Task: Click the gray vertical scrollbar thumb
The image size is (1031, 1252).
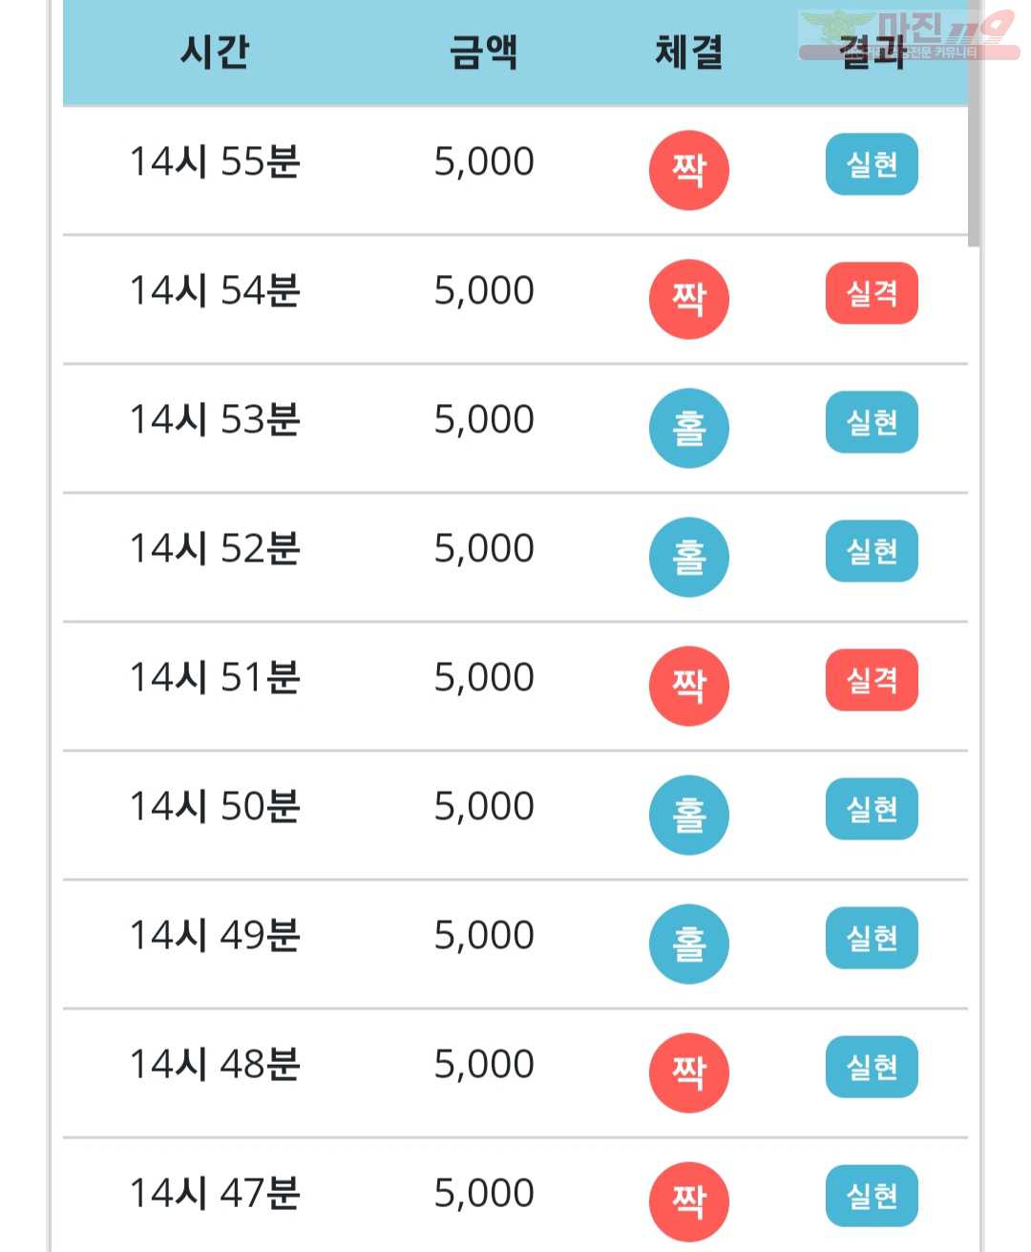Action: coord(974,124)
